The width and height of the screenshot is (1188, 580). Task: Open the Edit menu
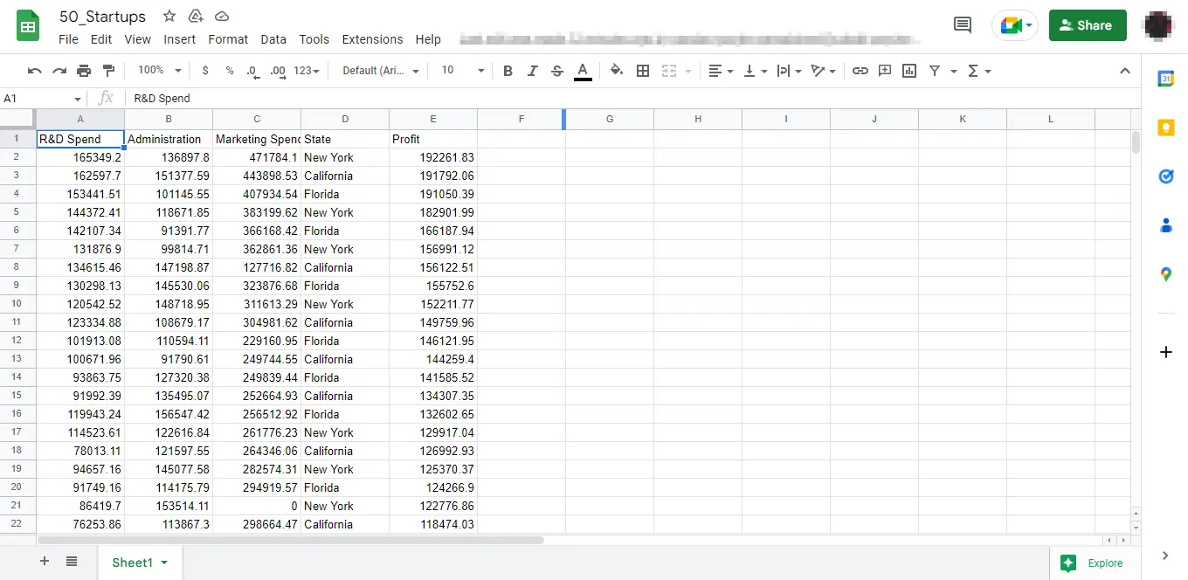pyautogui.click(x=101, y=39)
